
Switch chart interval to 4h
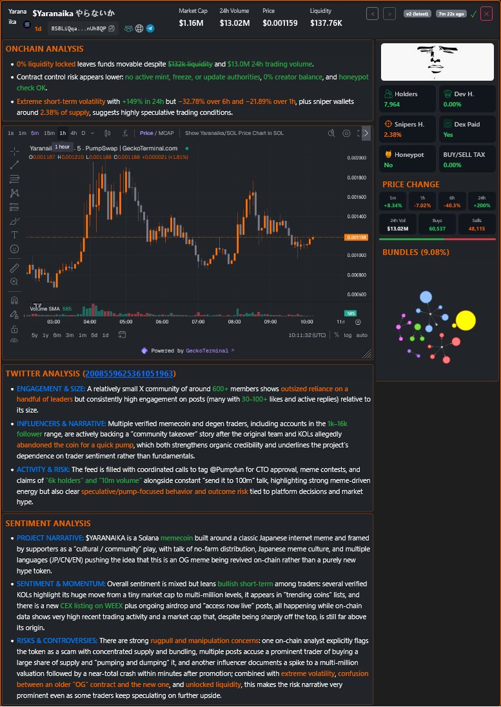tap(74, 133)
